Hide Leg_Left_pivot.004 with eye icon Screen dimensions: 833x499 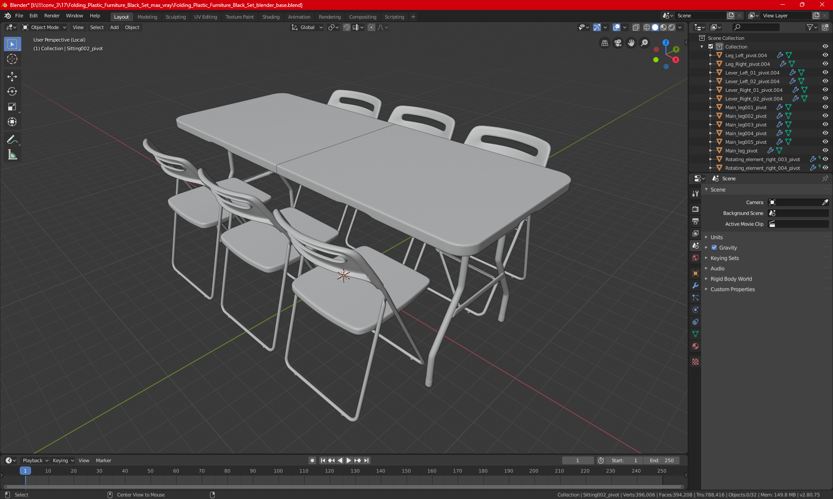tap(825, 55)
